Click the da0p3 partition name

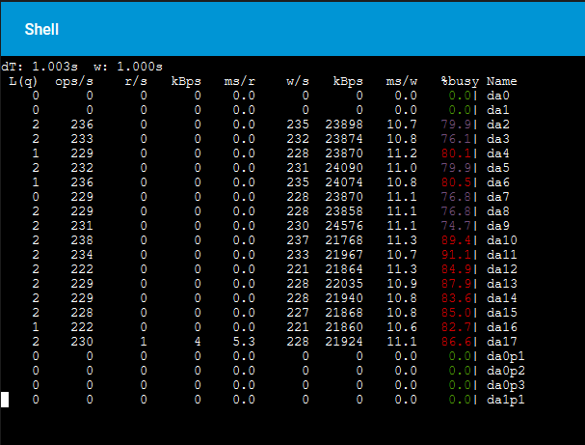[506, 385]
